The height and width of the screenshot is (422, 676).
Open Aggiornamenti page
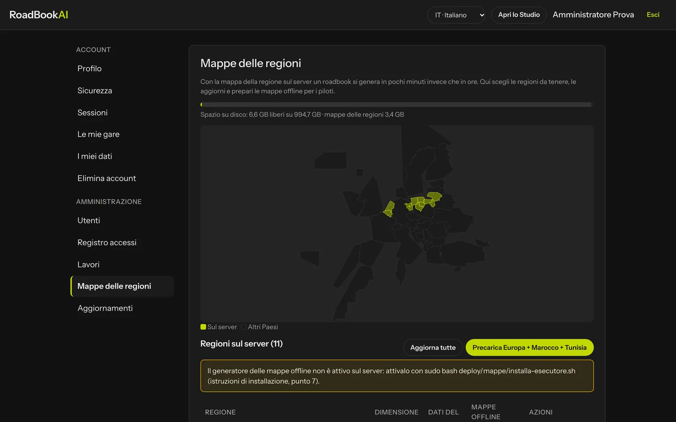pyautogui.click(x=122, y=308)
